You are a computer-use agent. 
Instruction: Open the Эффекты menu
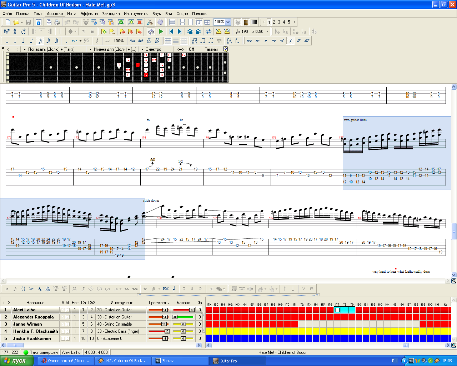click(x=89, y=14)
